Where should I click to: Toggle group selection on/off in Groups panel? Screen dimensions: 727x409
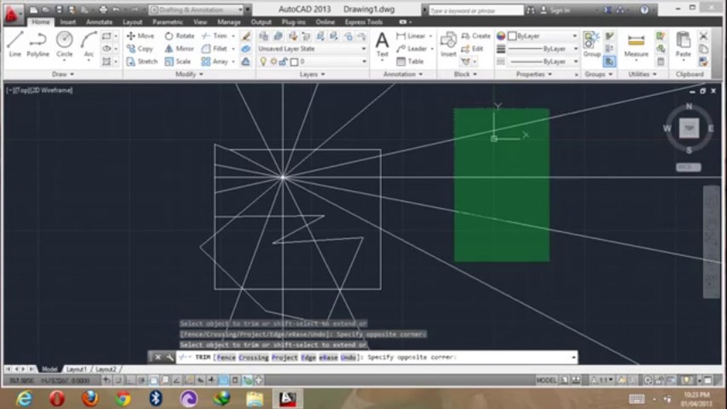pos(609,61)
